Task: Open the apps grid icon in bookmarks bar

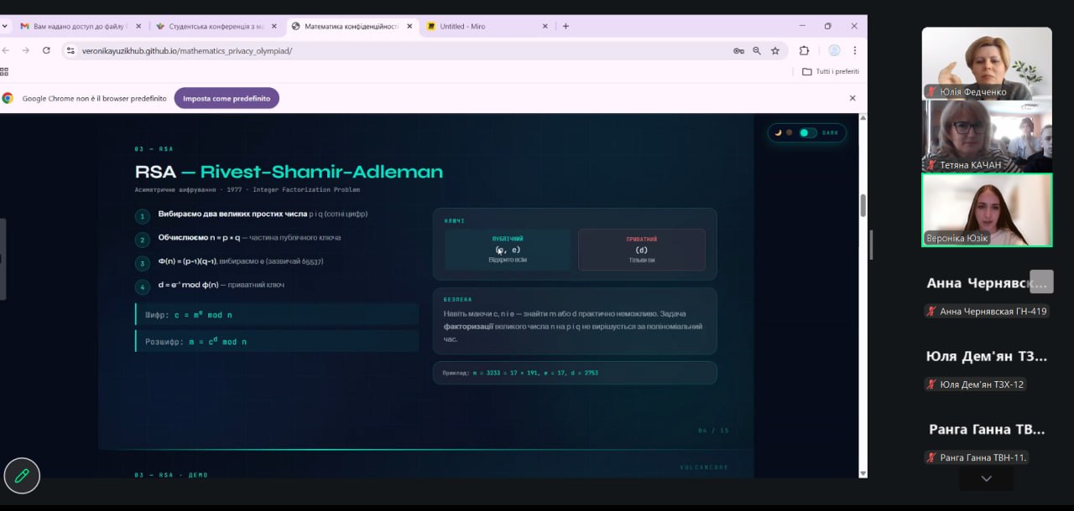Action: tap(4, 71)
